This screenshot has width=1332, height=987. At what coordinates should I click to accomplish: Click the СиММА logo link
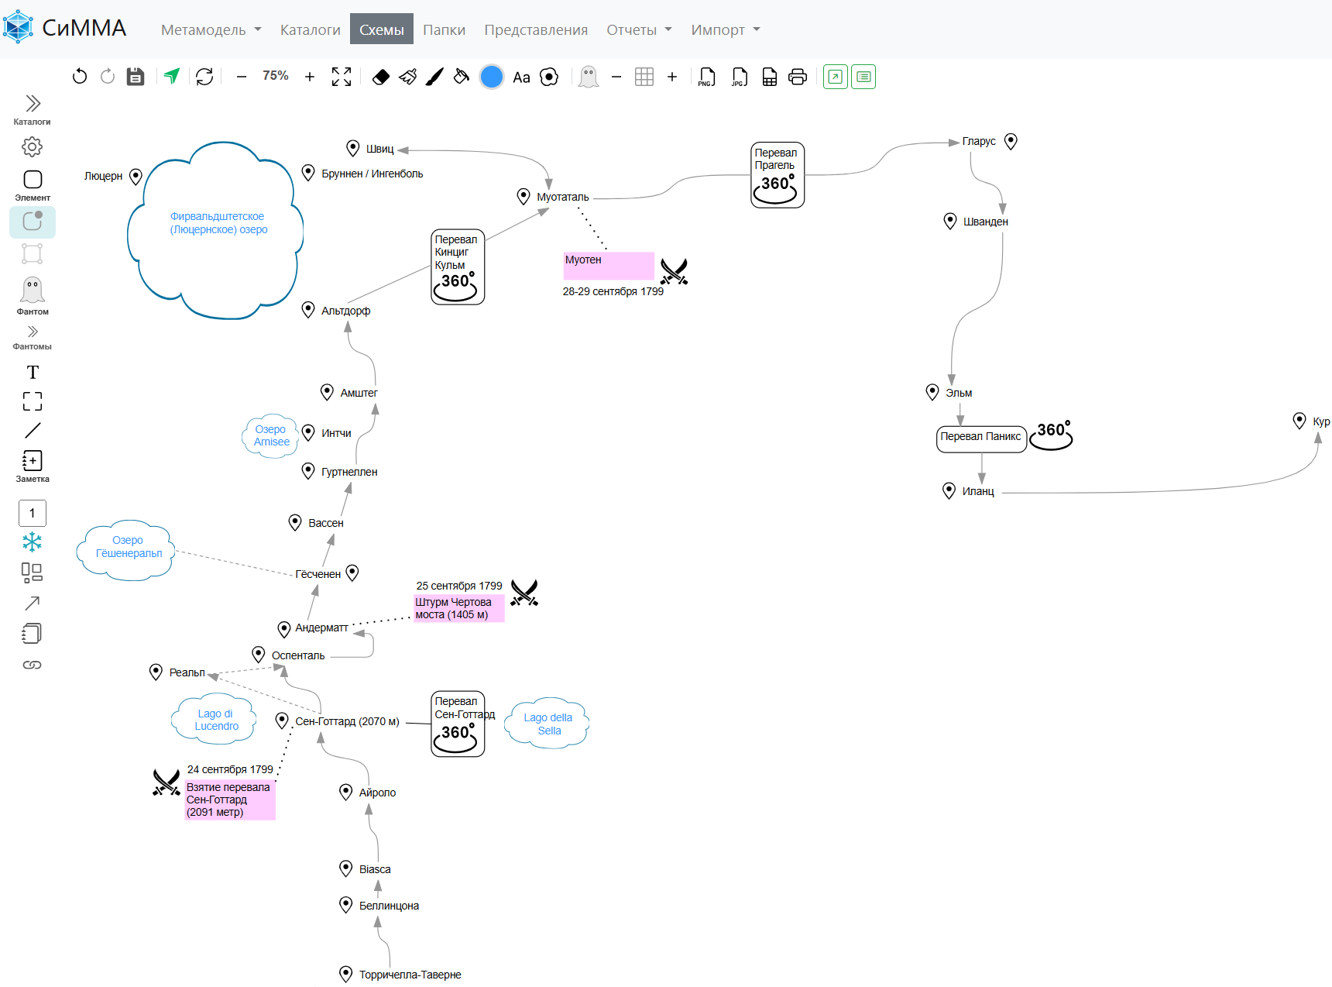65,28
